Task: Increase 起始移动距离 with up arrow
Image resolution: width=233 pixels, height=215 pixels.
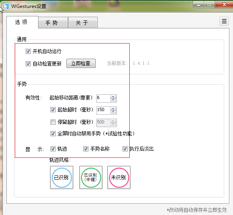Action: [113, 96]
